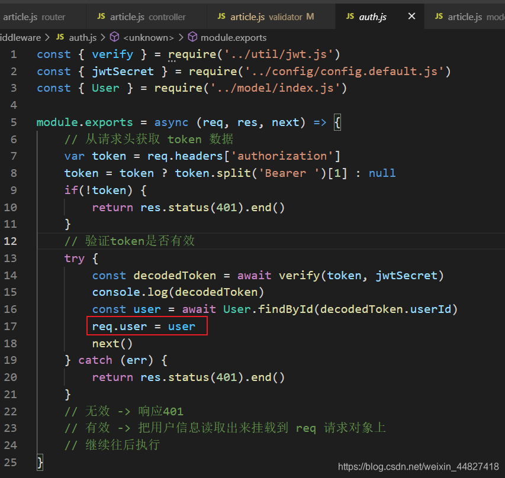Click the JS icon on article.js validator tab
Viewport: 505px width, 478px height.
(221, 16)
